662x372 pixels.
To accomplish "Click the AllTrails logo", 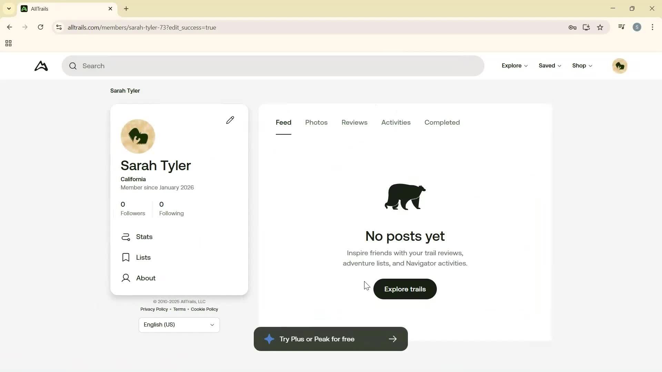I will pos(41,66).
